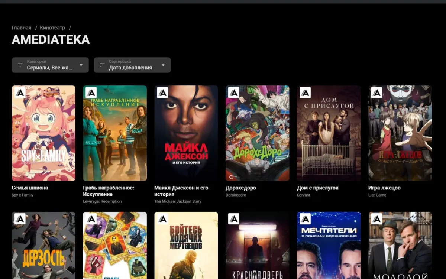Click the arrow of the Категории dropdown
The width and height of the screenshot is (446, 279).
tap(81, 65)
